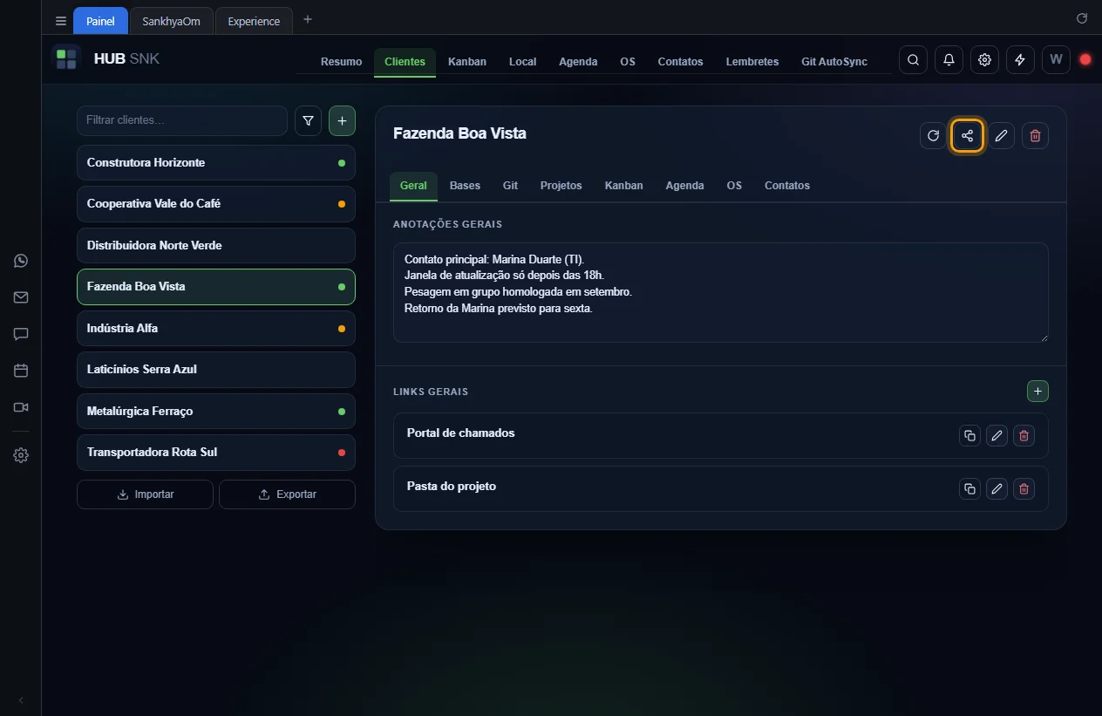The height and width of the screenshot is (716, 1102).
Task: Switch to the Experience tab
Action: pos(254,21)
